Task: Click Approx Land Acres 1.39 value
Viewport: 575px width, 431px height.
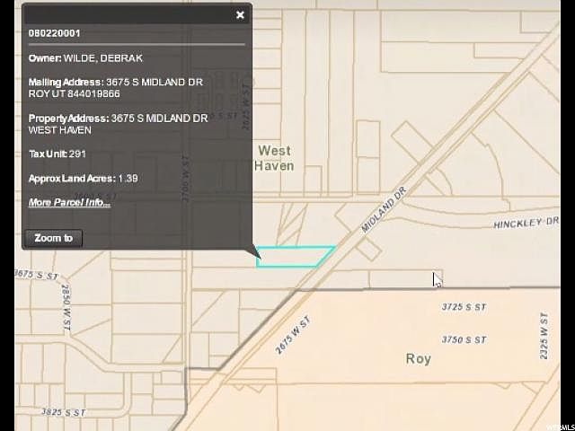Action: tap(128, 179)
